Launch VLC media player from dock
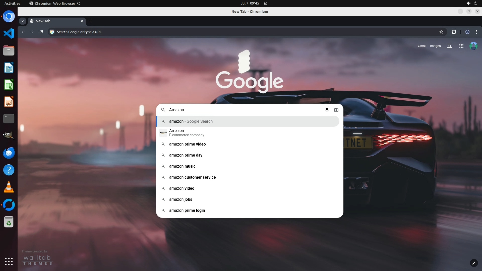The width and height of the screenshot is (482, 271). point(9,187)
